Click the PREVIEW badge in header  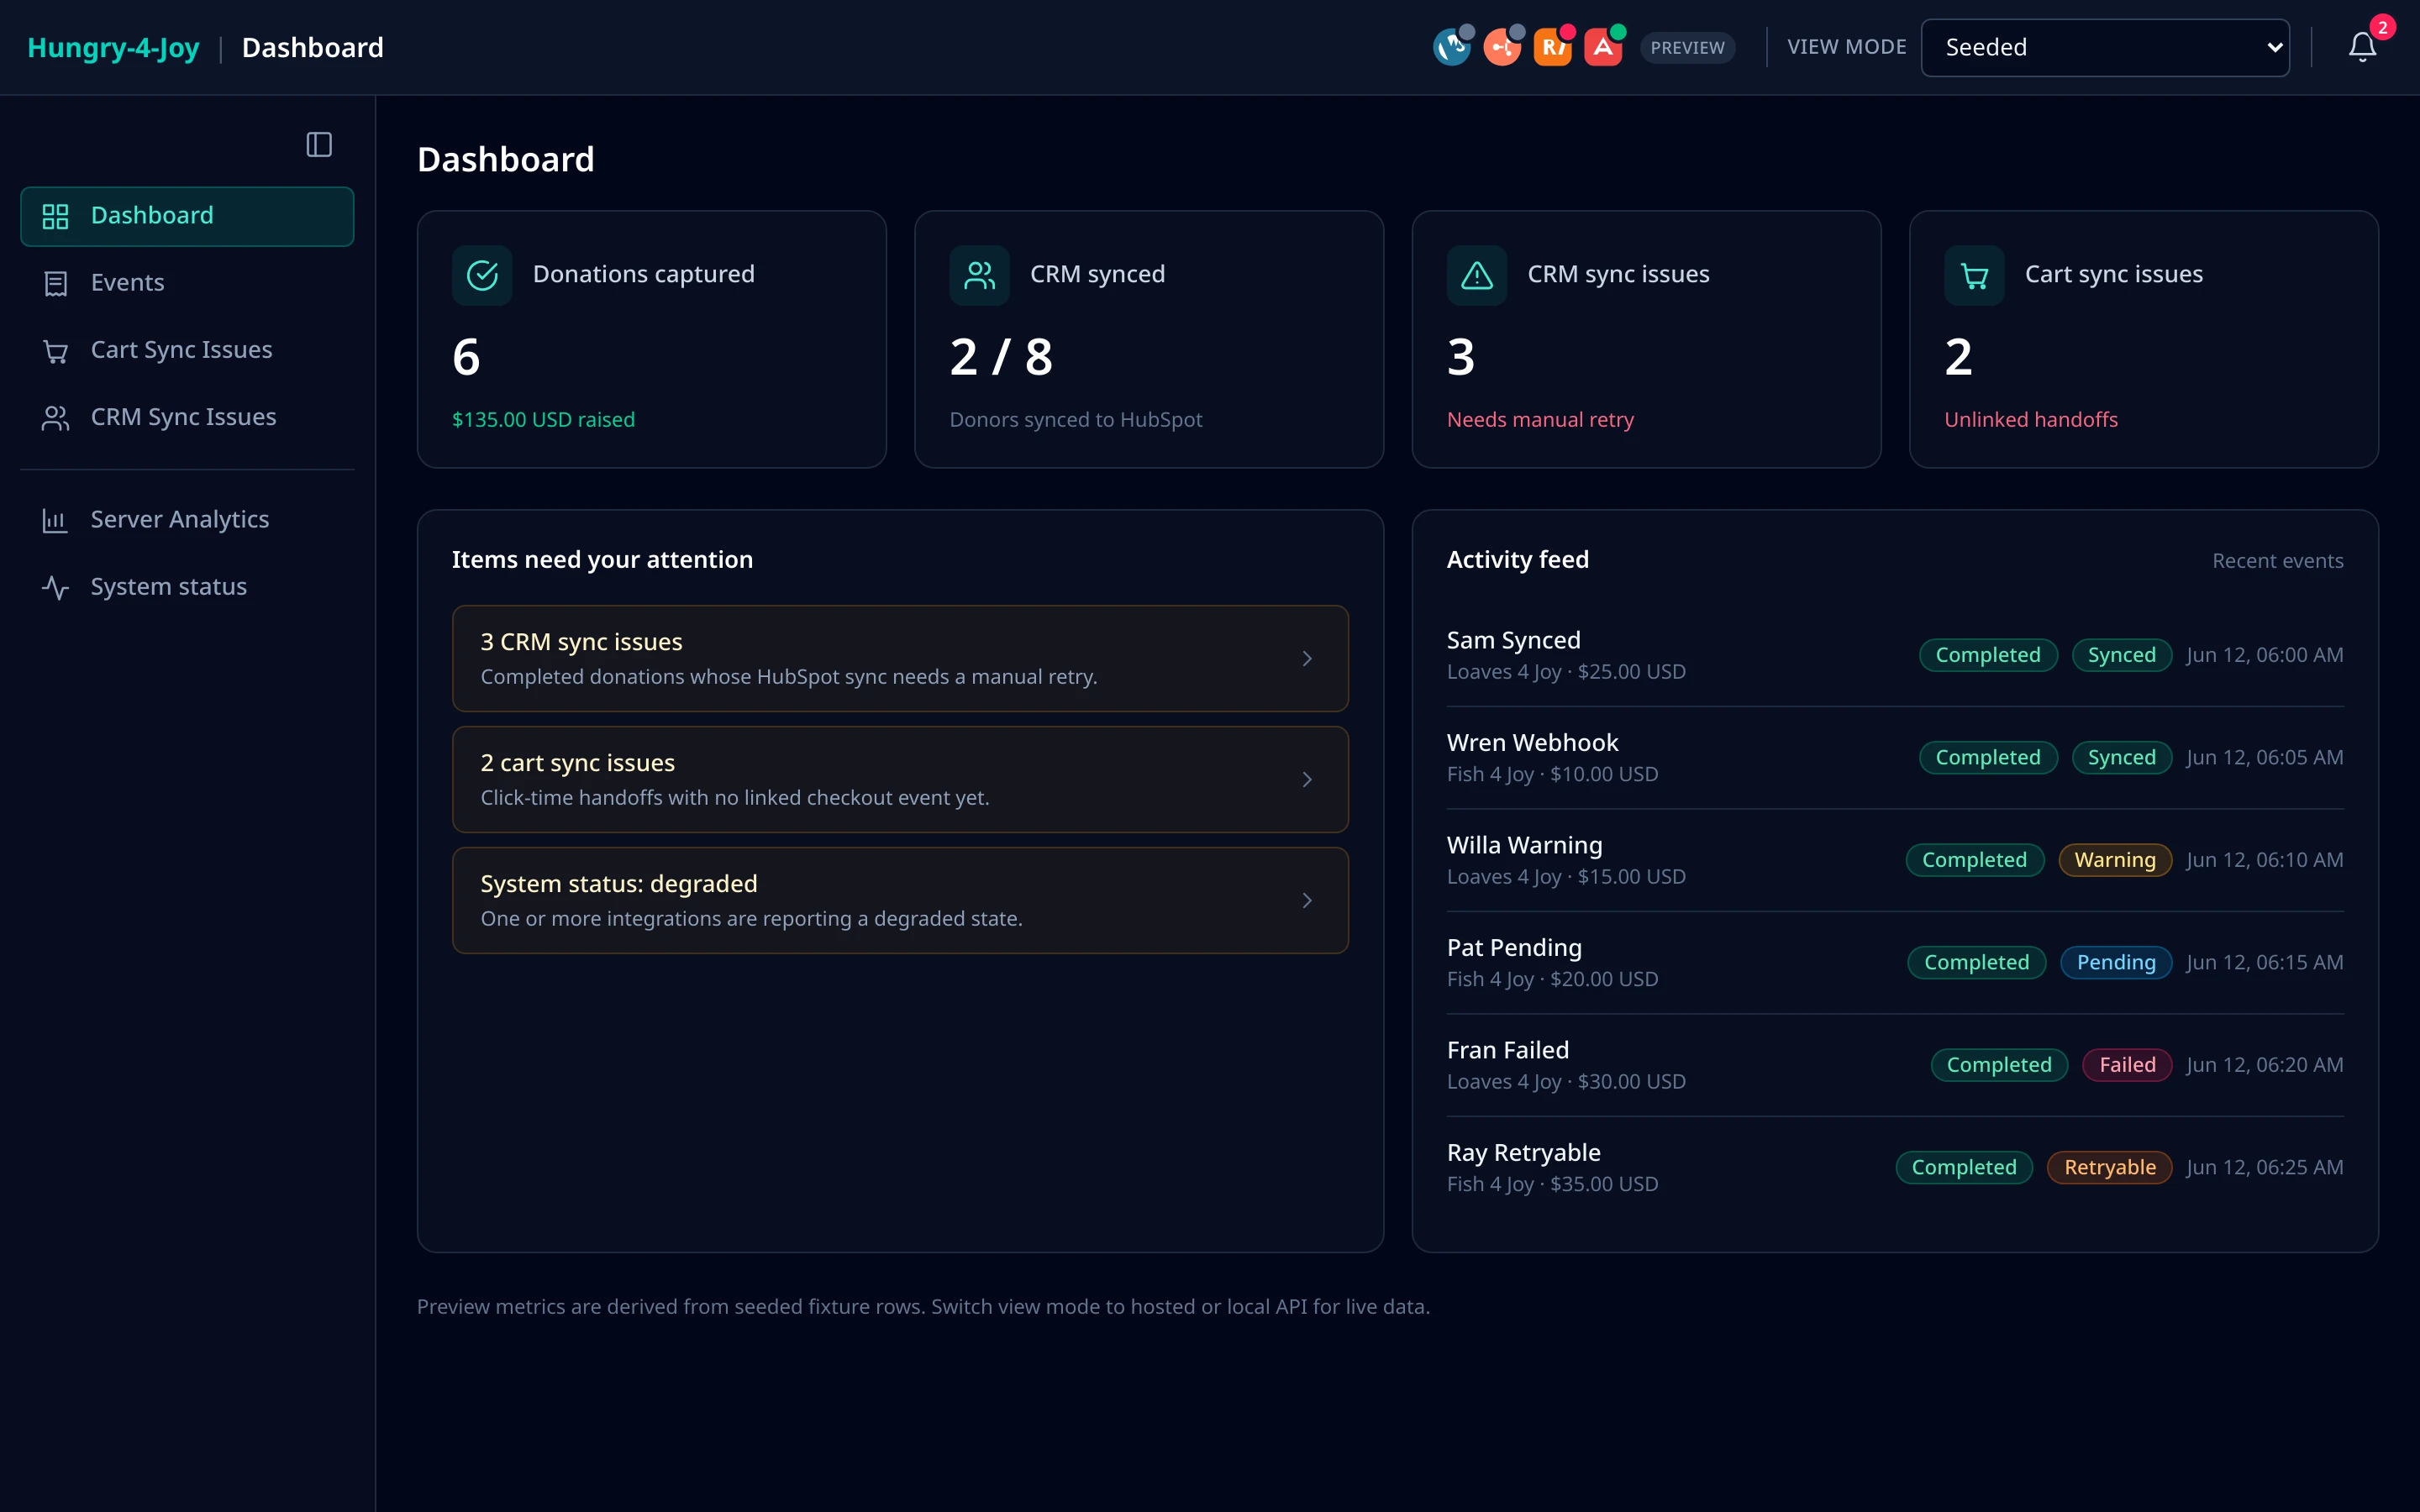[x=1687, y=48]
